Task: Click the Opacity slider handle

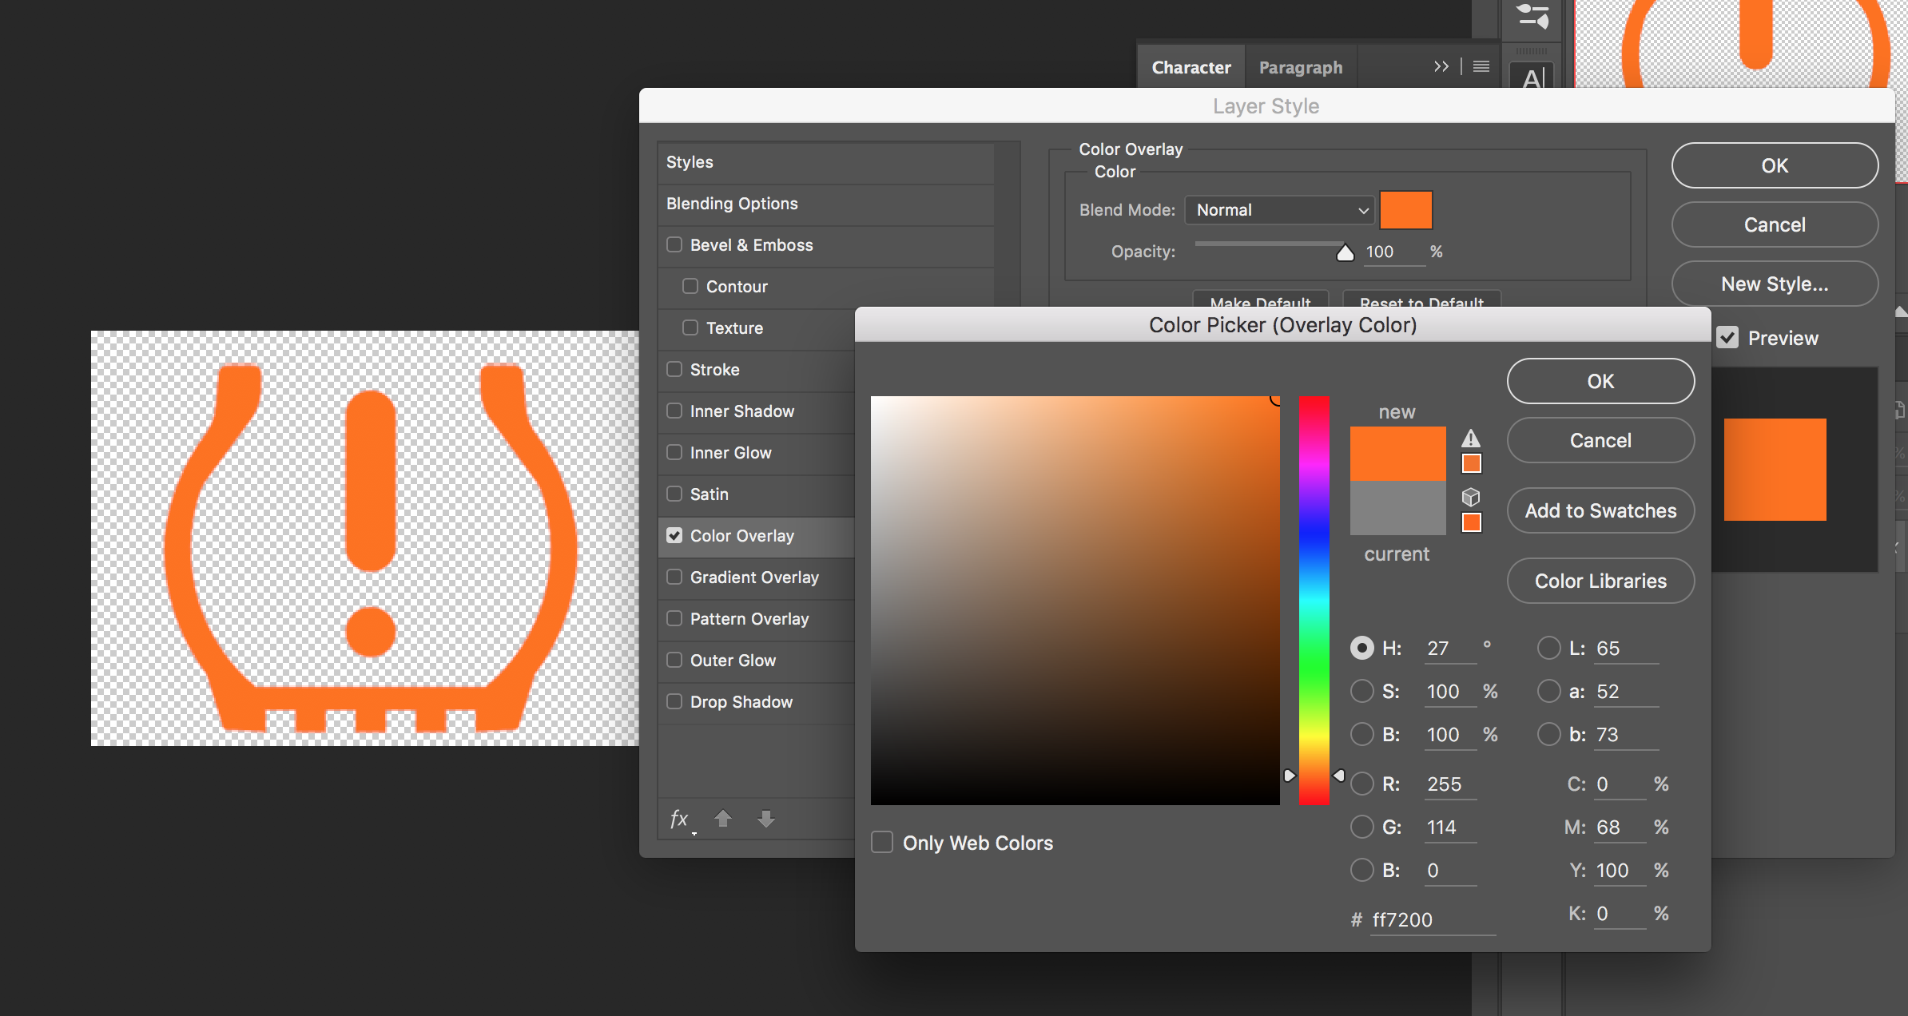Action: click(1346, 253)
